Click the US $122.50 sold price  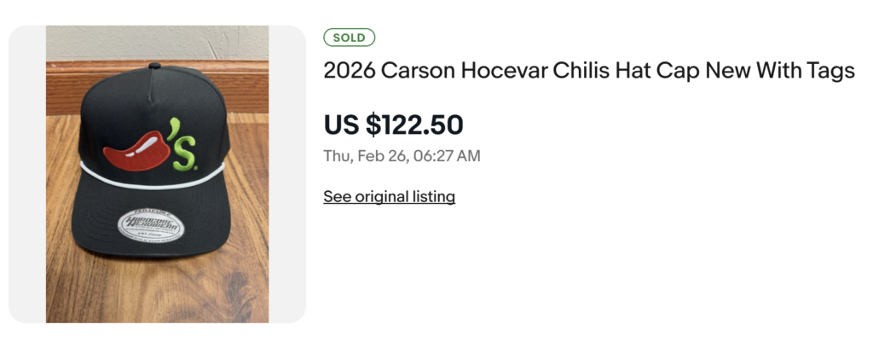point(393,125)
